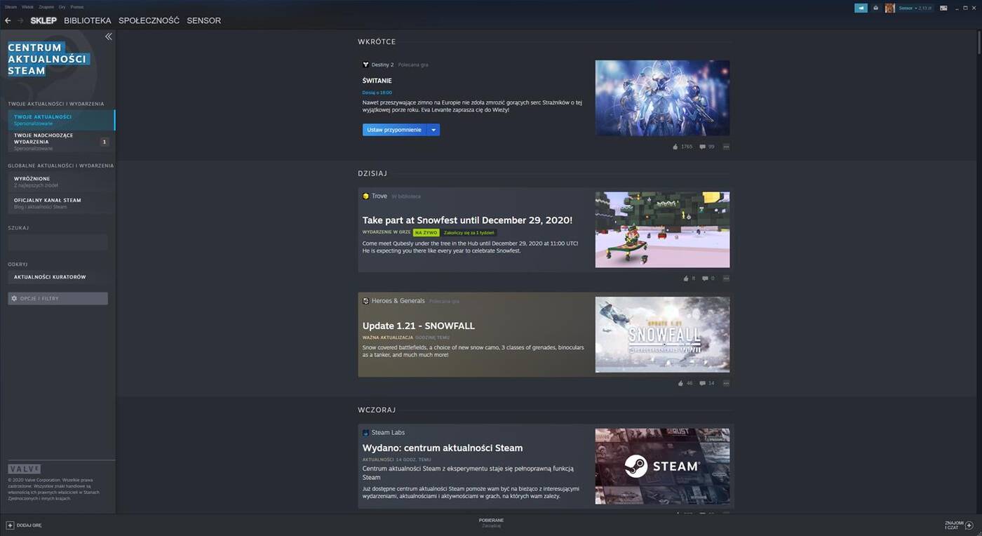Click the Opcje i filtry gear button
The image size is (982, 536).
[x=58, y=298]
